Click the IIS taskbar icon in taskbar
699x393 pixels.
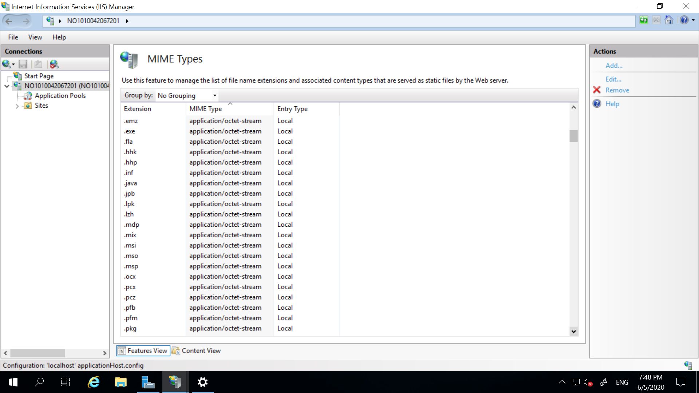pos(175,382)
